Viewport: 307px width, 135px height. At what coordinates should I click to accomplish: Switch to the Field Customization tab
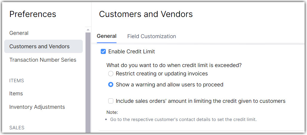(152, 36)
